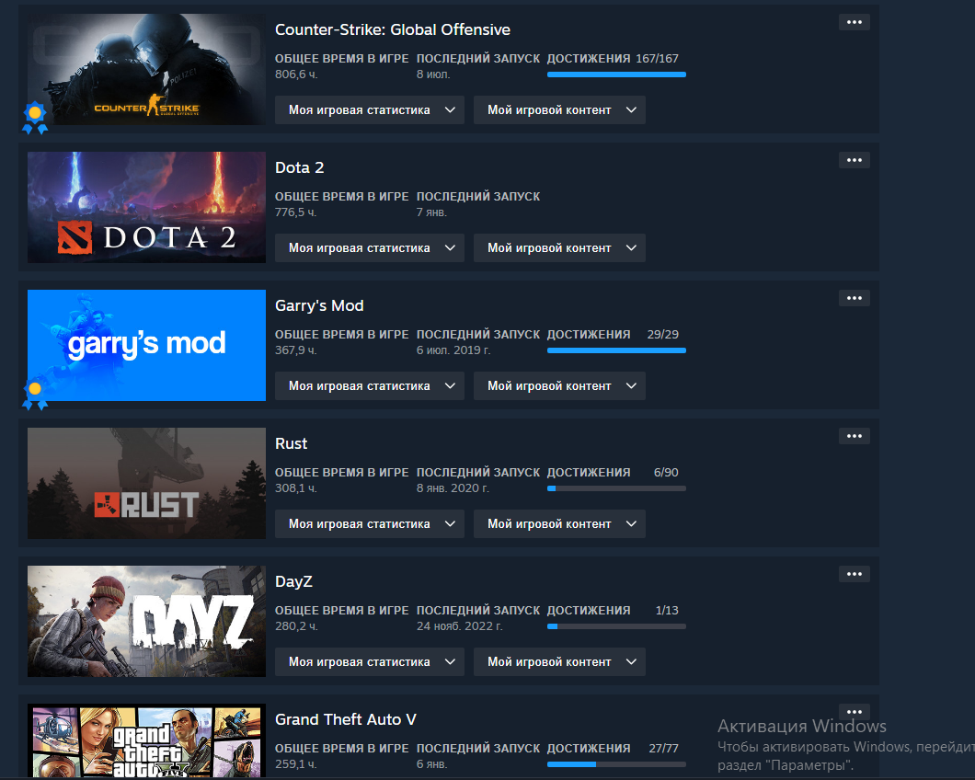Expand 'Мой игровой контент' for Dota 2

coord(559,248)
